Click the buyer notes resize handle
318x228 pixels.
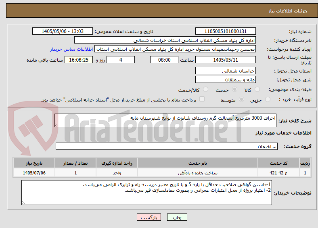tap(23, 203)
